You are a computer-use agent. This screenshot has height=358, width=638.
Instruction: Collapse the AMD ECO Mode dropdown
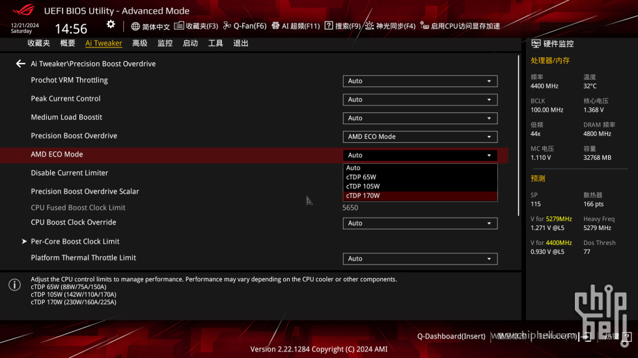pyautogui.click(x=420, y=155)
